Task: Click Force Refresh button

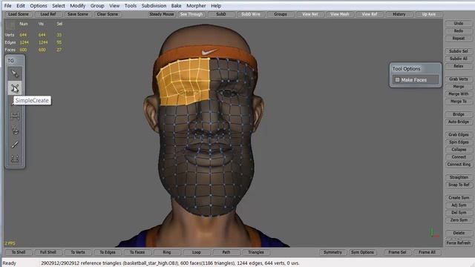Action: tap(459, 243)
